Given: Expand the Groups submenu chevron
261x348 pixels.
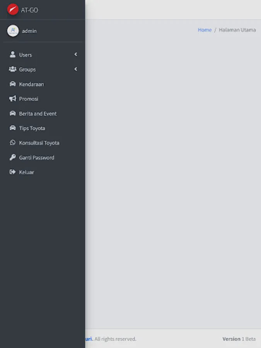Looking at the screenshot, I should pyautogui.click(x=76, y=69).
